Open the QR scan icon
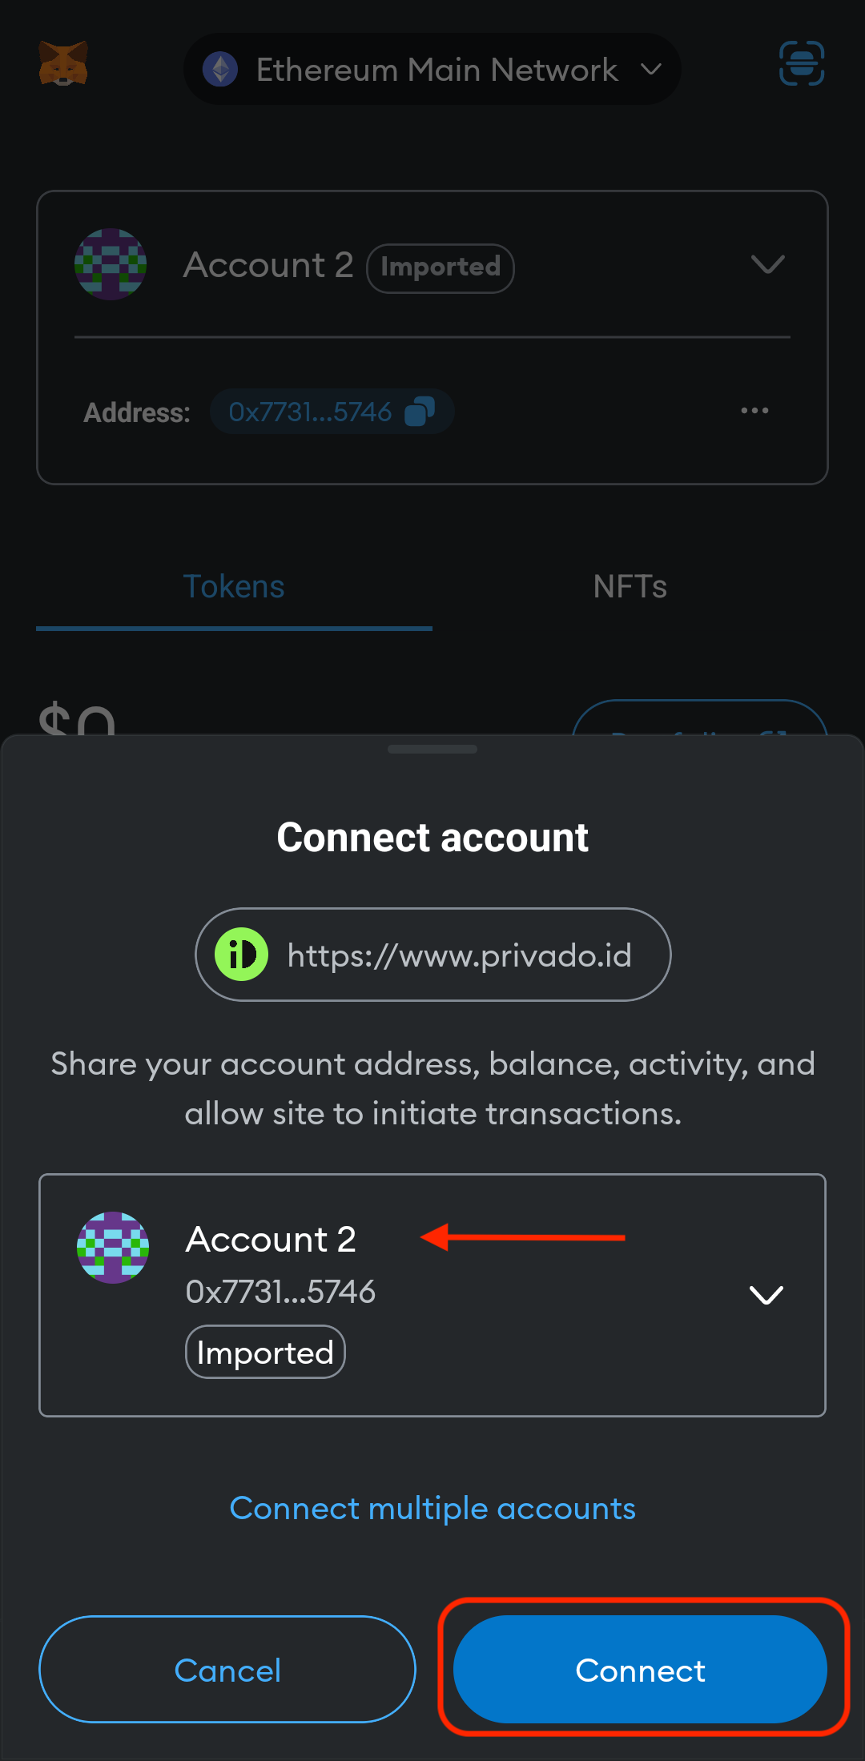The width and height of the screenshot is (865, 1761). pyautogui.click(x=802, y=63)
